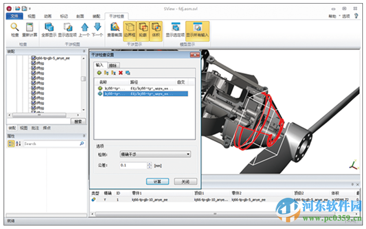The height and width of the screenshot is (229, 366).
Task: Click the categorized view icon in 属性 panel
Action: [x=11, y=144]
